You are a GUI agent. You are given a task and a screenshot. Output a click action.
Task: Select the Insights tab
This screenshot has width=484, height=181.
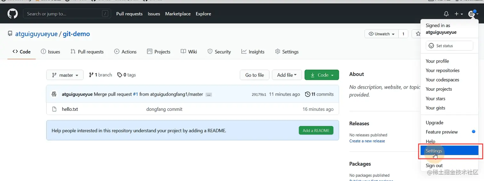[x=253, y=52]
